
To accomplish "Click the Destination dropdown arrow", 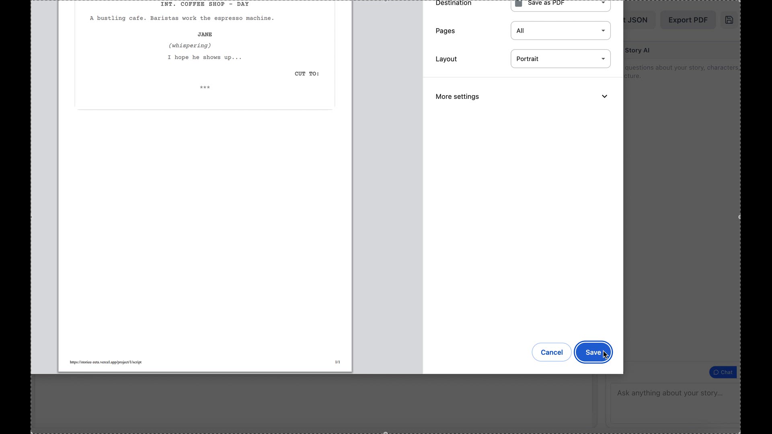I will (x=603, y=2).
